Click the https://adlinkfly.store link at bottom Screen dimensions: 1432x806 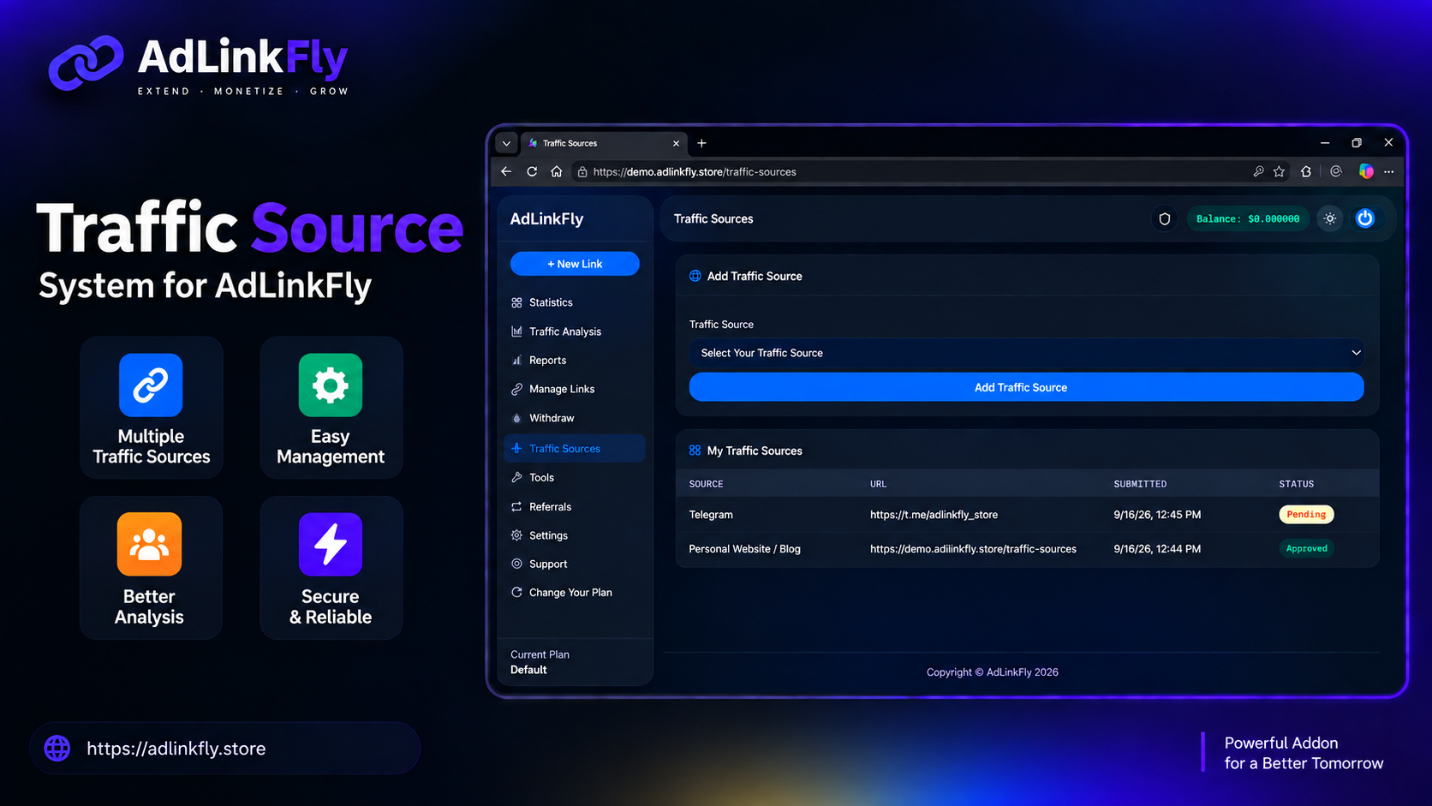point(176,749)
